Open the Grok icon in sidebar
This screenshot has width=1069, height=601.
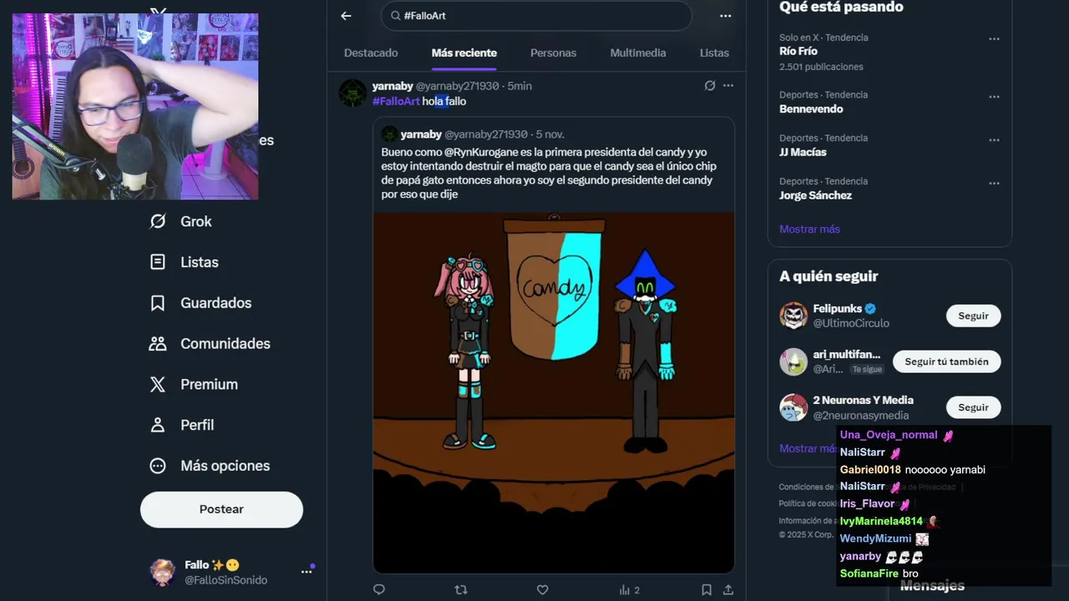157,221
